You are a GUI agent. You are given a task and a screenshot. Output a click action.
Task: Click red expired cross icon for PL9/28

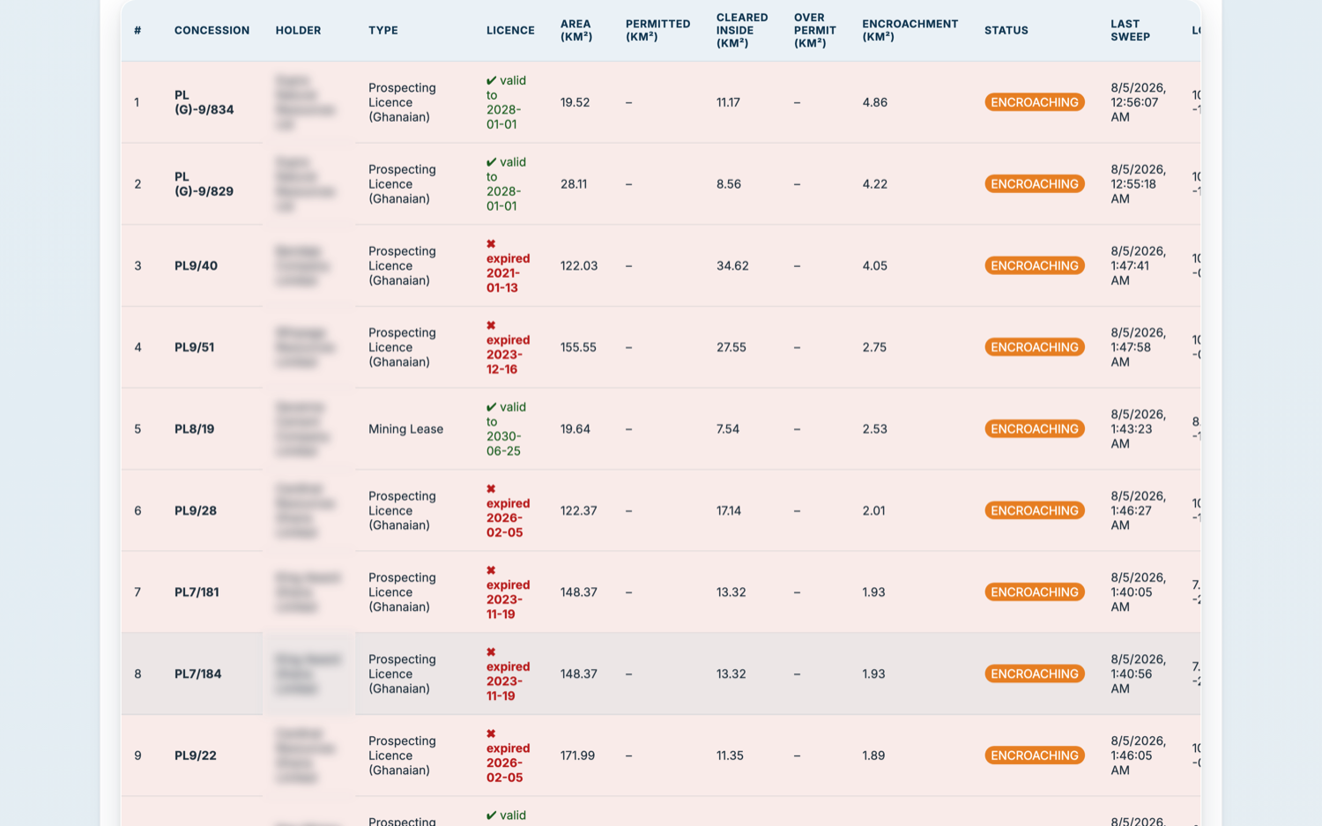coord(491,488)
